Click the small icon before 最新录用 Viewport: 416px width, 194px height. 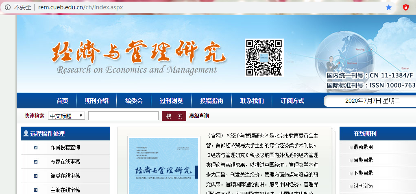[x=351, y=147]
